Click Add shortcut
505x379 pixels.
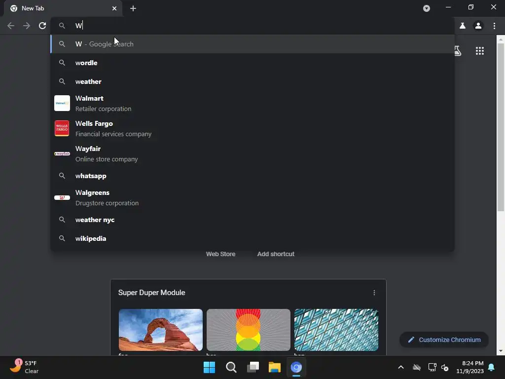pyautogui.click(x=276, y=254)
